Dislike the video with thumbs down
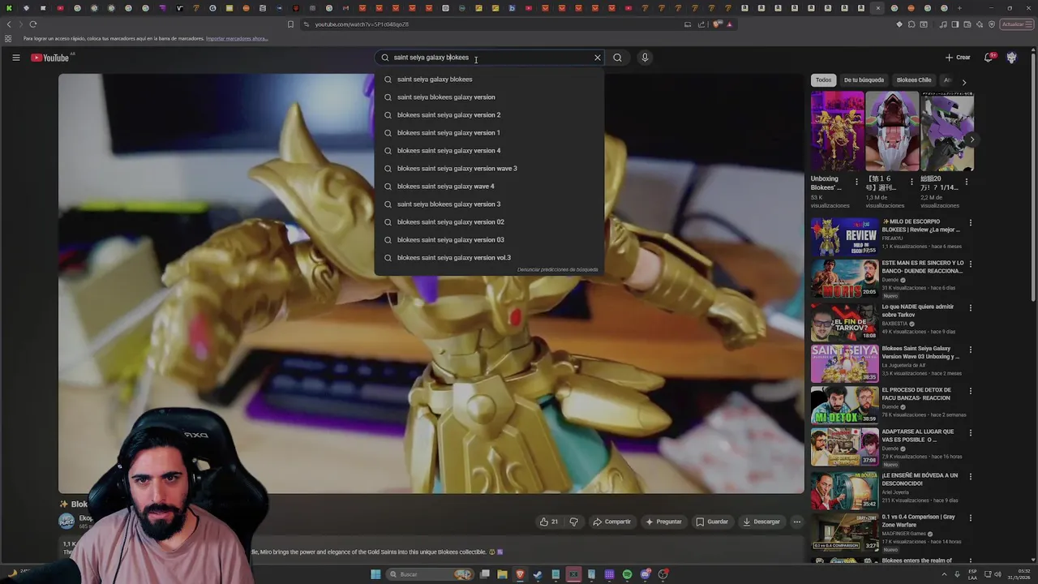 573,522
